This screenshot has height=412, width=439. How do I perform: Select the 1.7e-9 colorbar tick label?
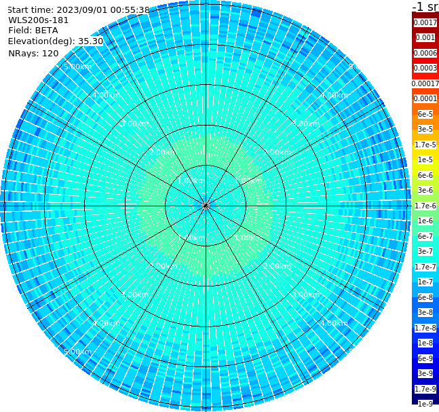[425, 389]
